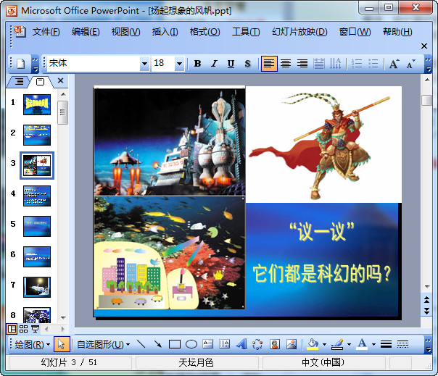This screenshot has width=438, height=376.
Task: Insert Picture from file
Action: (292, 344)
